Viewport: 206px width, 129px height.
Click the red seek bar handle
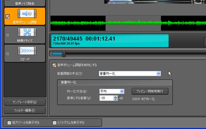[x=64, y=54]
